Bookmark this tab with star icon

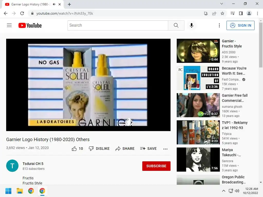pos(222,13)
